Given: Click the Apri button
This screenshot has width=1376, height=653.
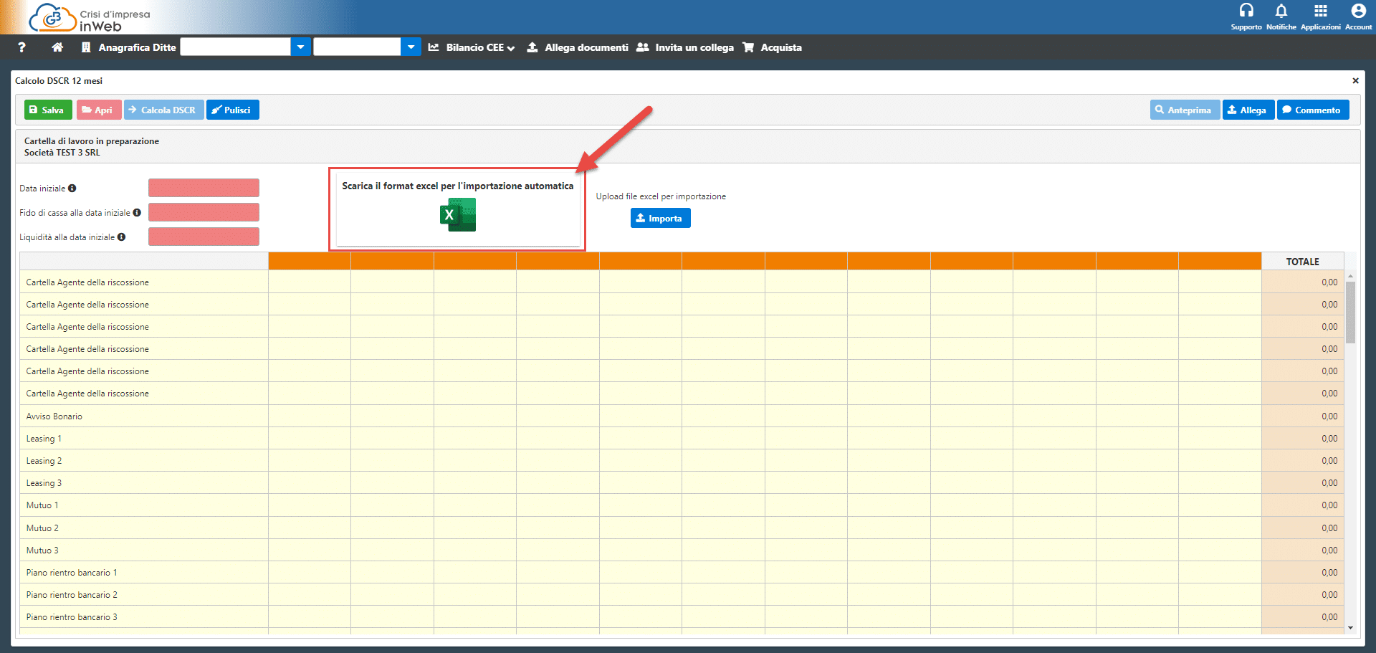Looking at the screenshot, I should click(98, 110).
